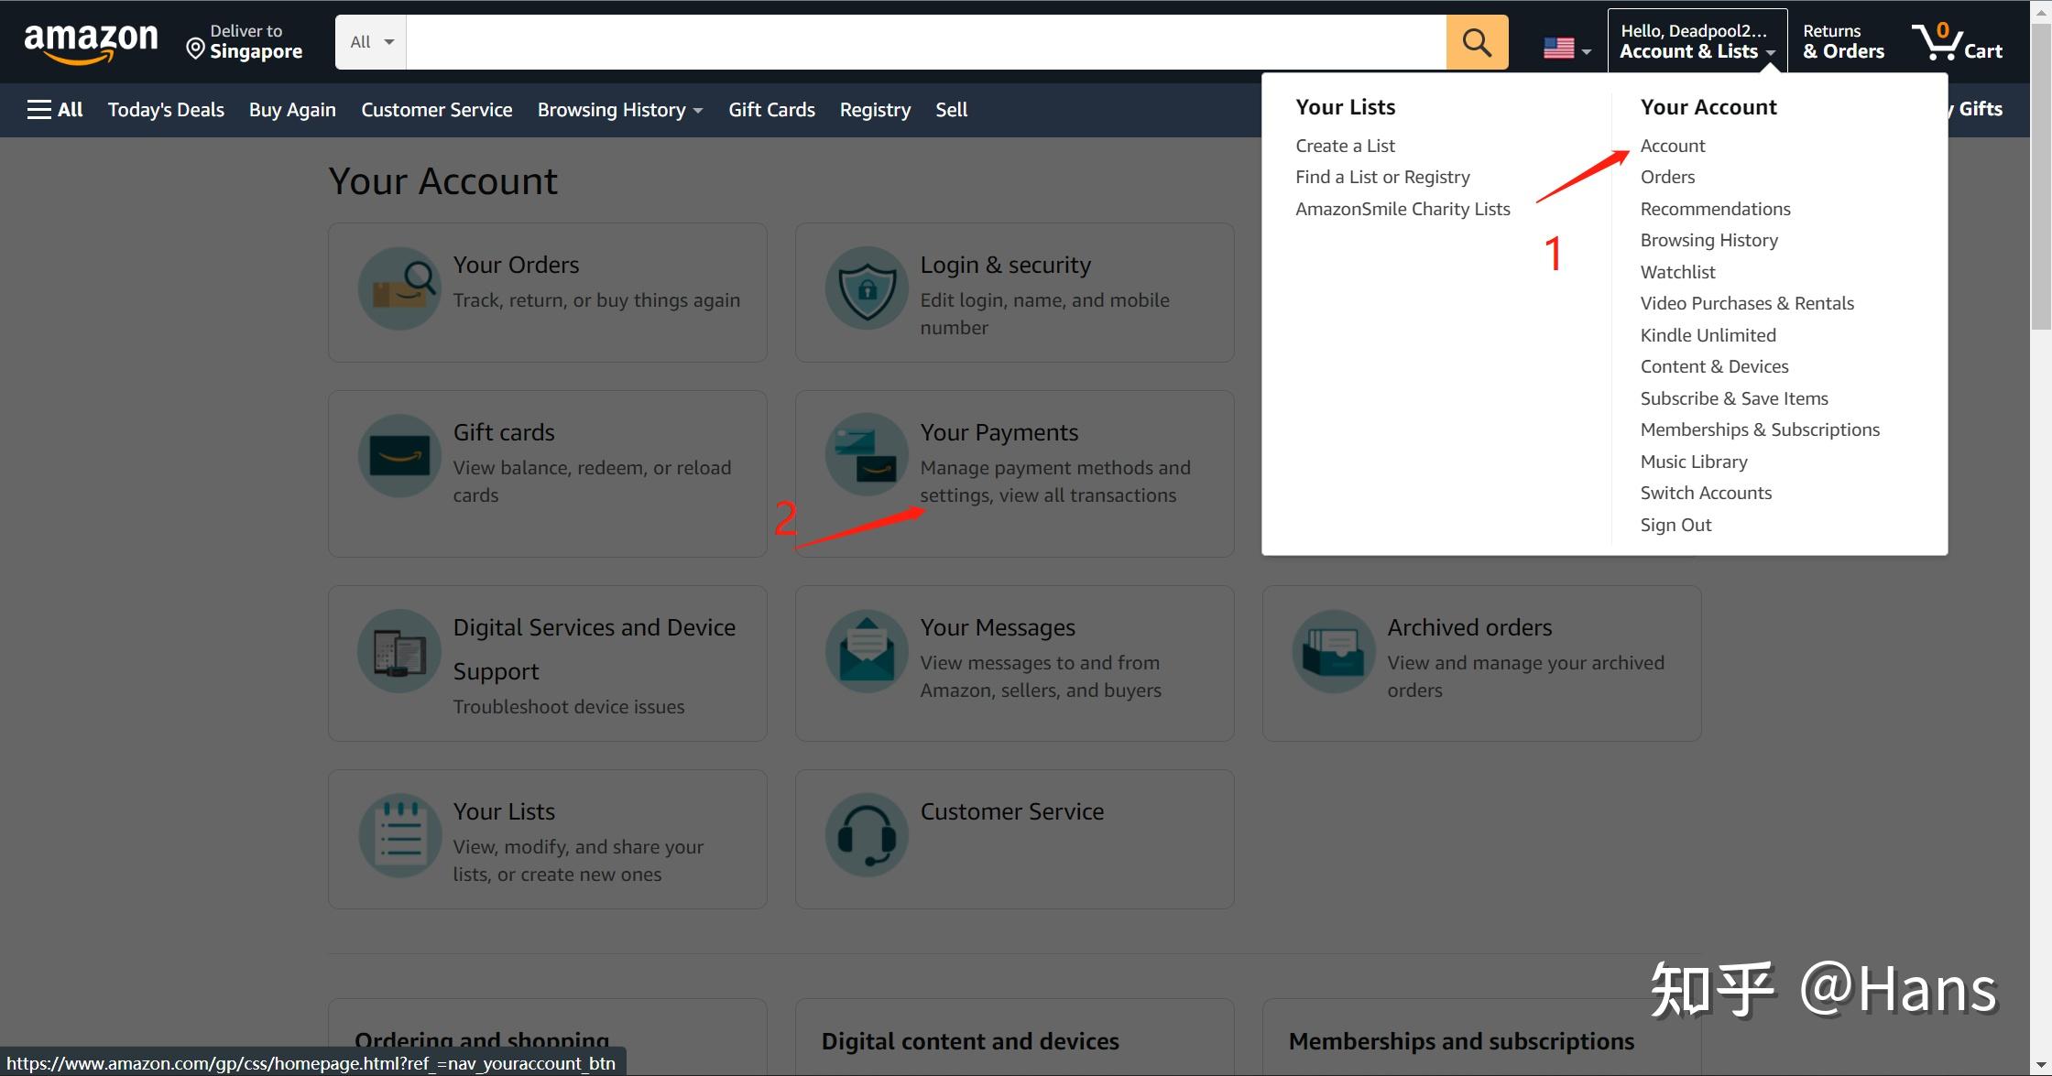Open Content & Devices link
Screen dimensions: 2052x1076
click(1714, 366)
